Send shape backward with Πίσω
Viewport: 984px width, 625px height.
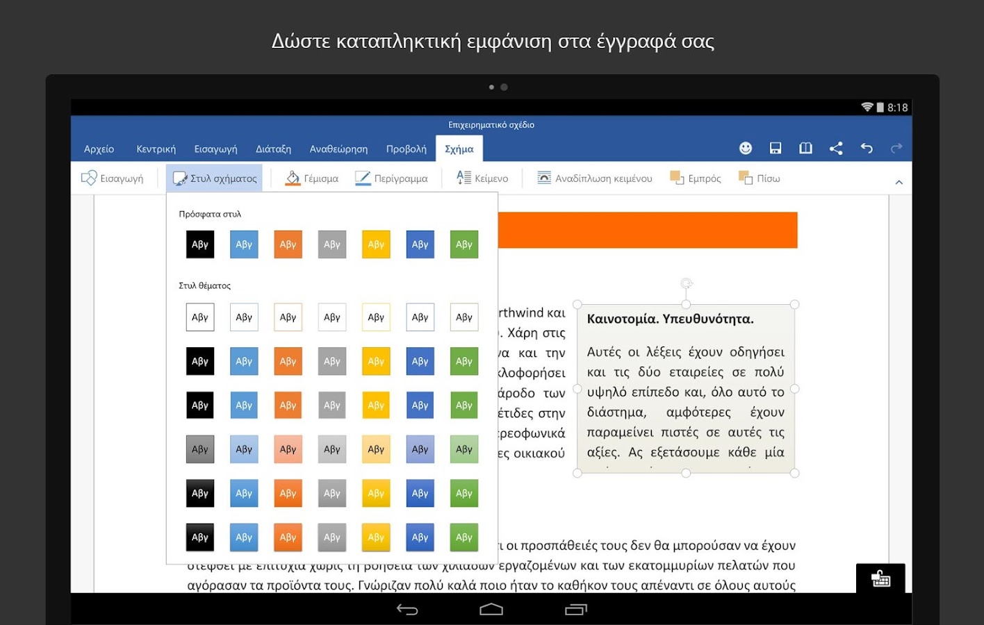(x=759, y=178)
